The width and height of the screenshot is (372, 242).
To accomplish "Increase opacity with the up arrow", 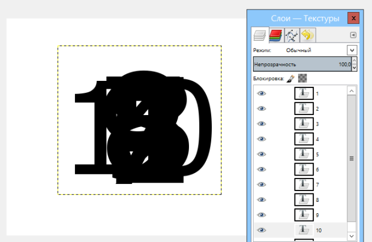I will (354, 60).
